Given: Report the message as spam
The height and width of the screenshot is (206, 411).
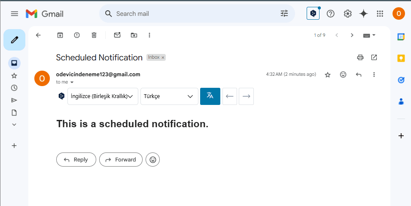Looking at the screenshot, I should pyautogui.click(x=77, y=35).
